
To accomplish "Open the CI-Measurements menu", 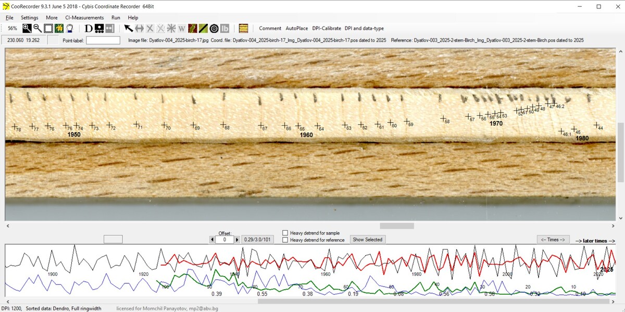I will click(84, 18).
